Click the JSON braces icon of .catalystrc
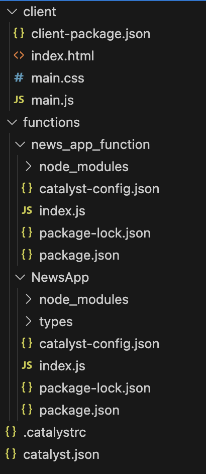Image resolution: width=206 pixels, height=474 pixels. 11,432
